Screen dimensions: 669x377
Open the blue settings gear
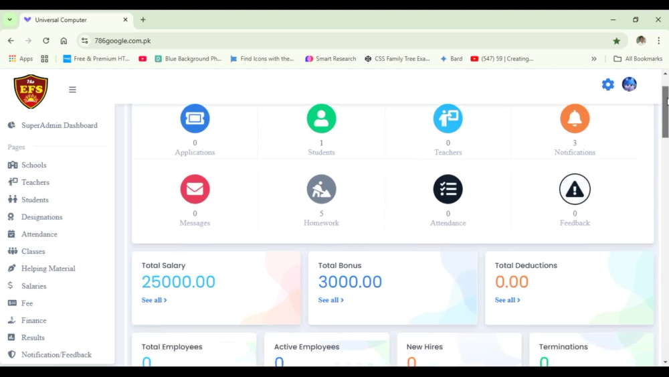tap(607, 84)
